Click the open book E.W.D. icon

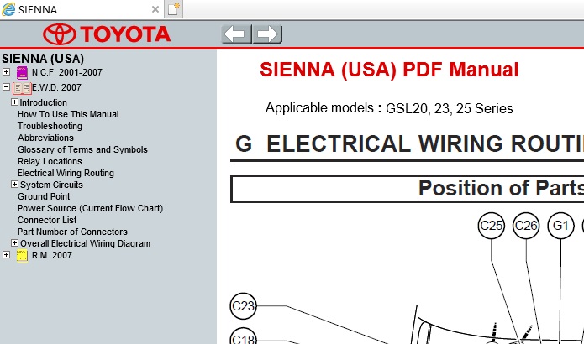22,88
